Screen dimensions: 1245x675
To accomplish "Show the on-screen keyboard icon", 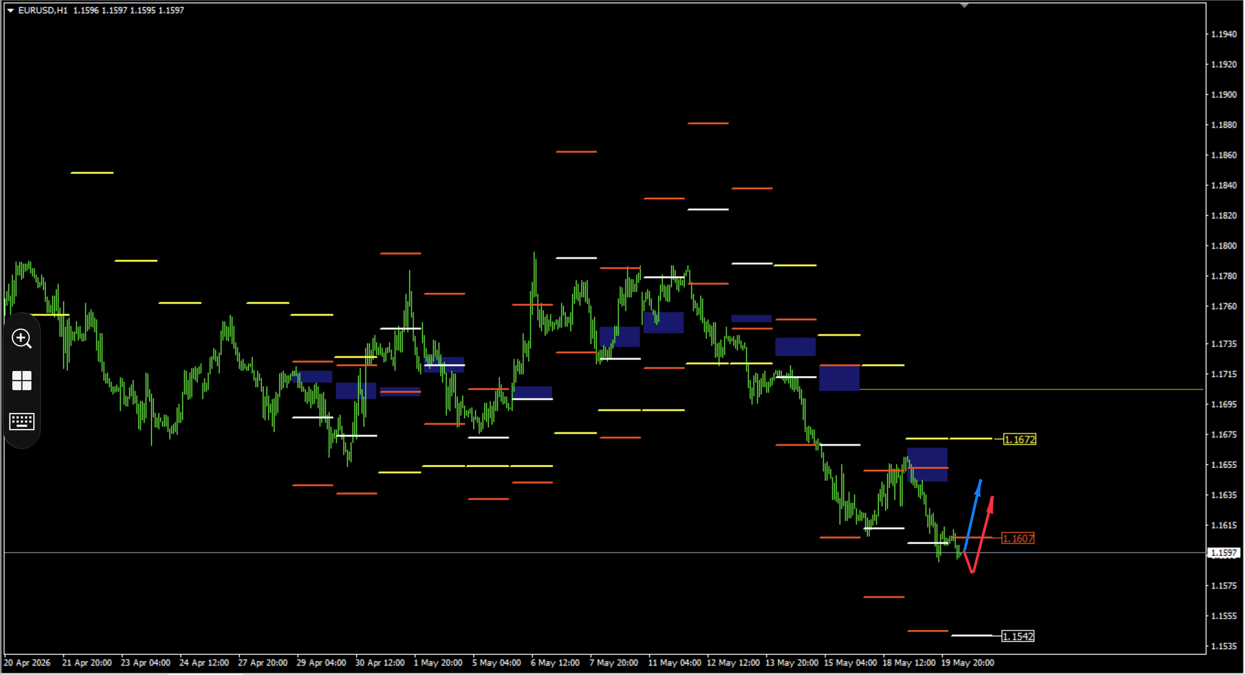I will click(22, 421).
